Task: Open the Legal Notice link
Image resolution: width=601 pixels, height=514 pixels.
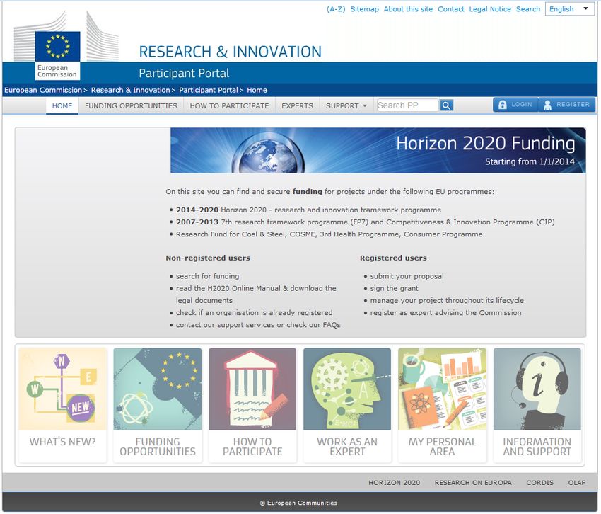Action: click(x=490, y=8)
